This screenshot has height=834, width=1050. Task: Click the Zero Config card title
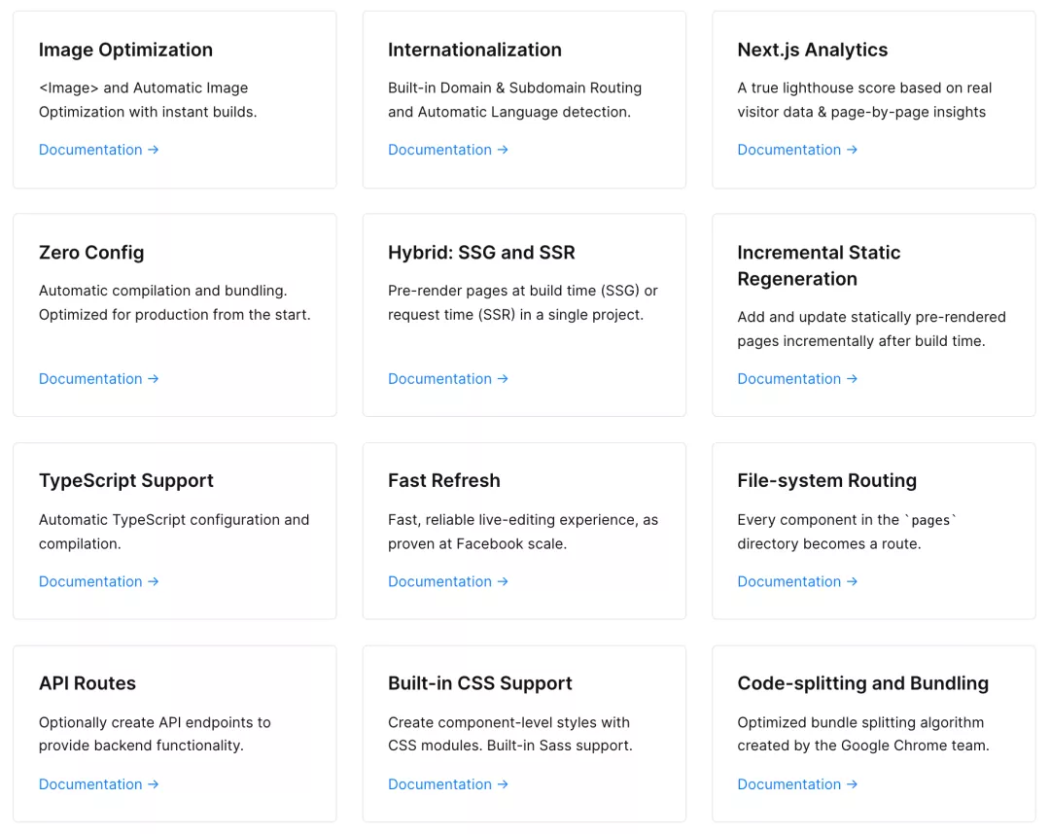pos(91,253)
